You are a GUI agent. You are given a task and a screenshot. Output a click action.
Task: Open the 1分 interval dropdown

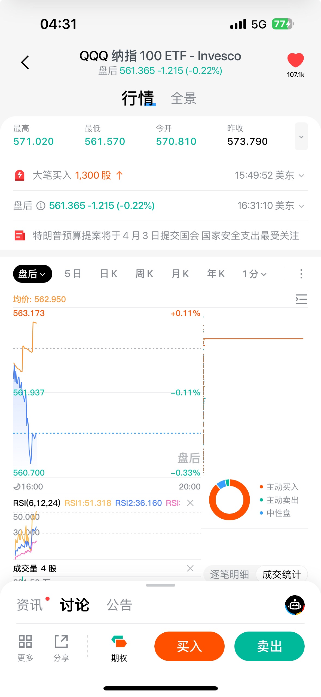[254, 274]
